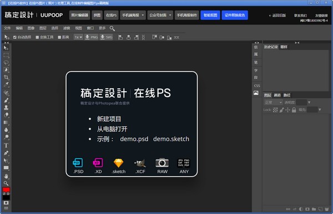Click the black background color swatch
333x214 pixels.
point(6,198)
